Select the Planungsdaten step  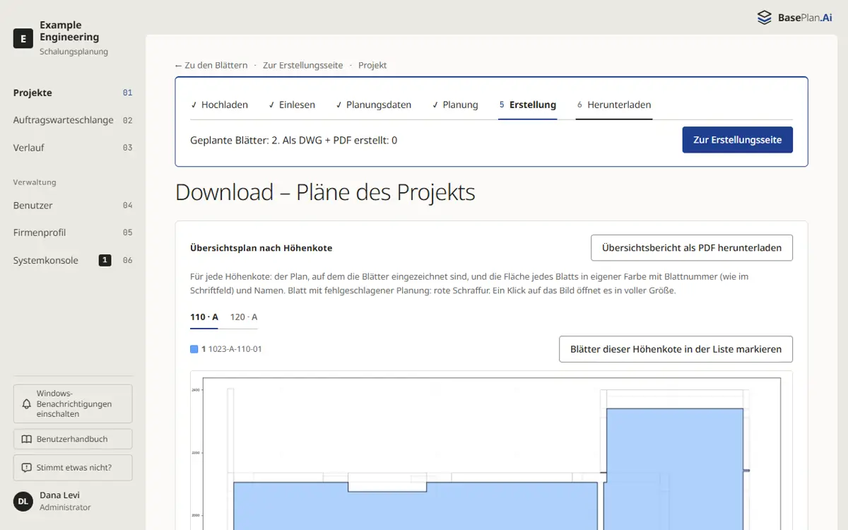coord(373,105)
